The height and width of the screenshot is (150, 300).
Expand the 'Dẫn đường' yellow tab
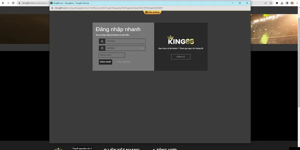[152, 12]
